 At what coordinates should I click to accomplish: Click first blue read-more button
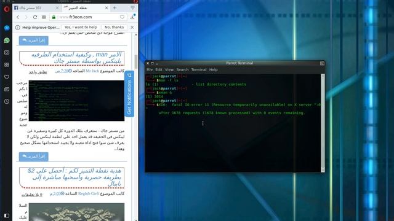(34, 41)
